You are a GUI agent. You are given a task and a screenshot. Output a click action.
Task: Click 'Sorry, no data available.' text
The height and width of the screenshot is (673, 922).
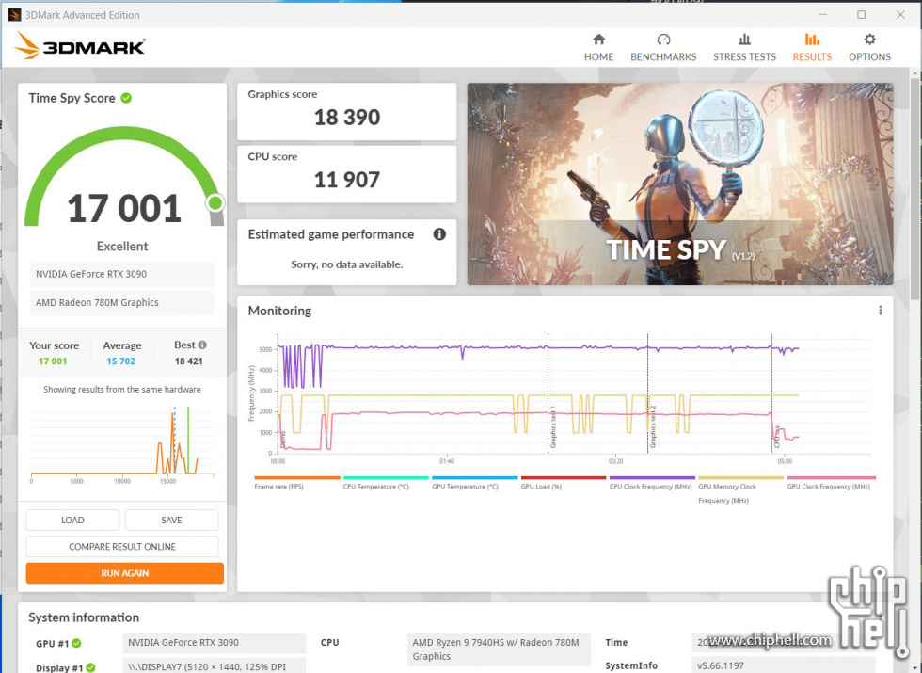point(347,264)
